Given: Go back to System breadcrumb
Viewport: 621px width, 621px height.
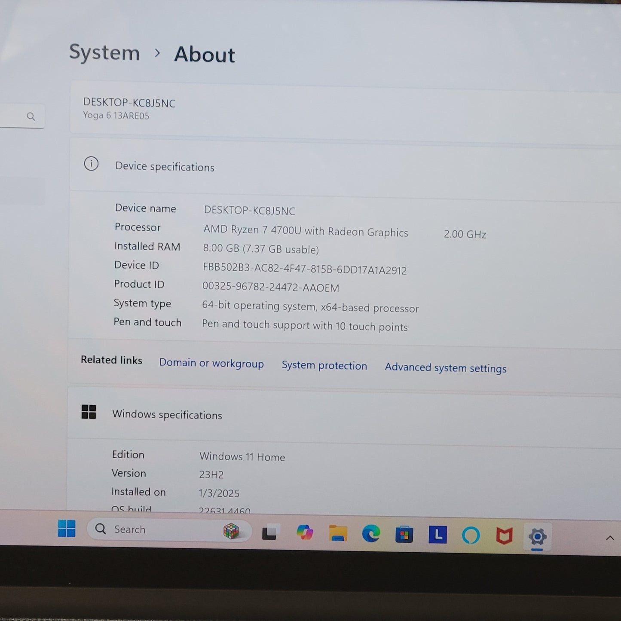Looking at the screenshot, I should pyautogui.click(x=104, y=53).
